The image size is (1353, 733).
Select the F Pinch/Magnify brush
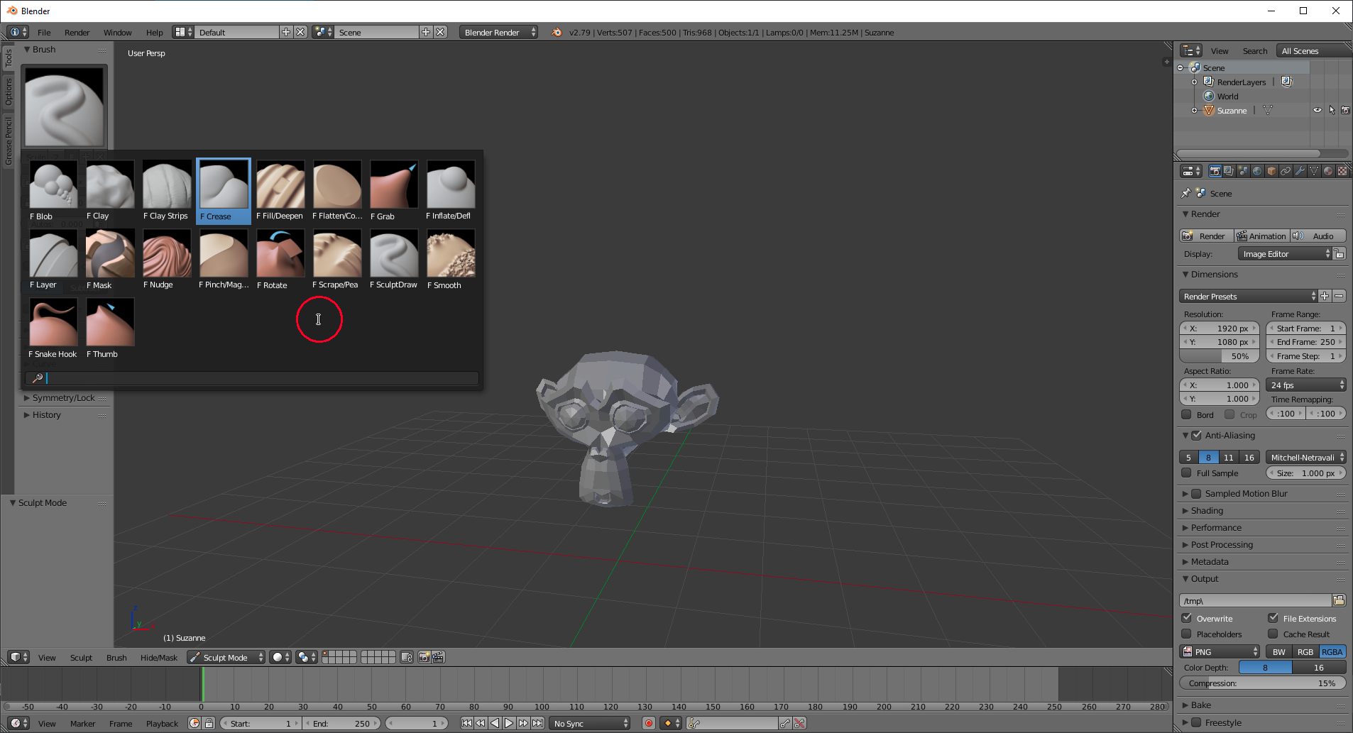[224, 260]
